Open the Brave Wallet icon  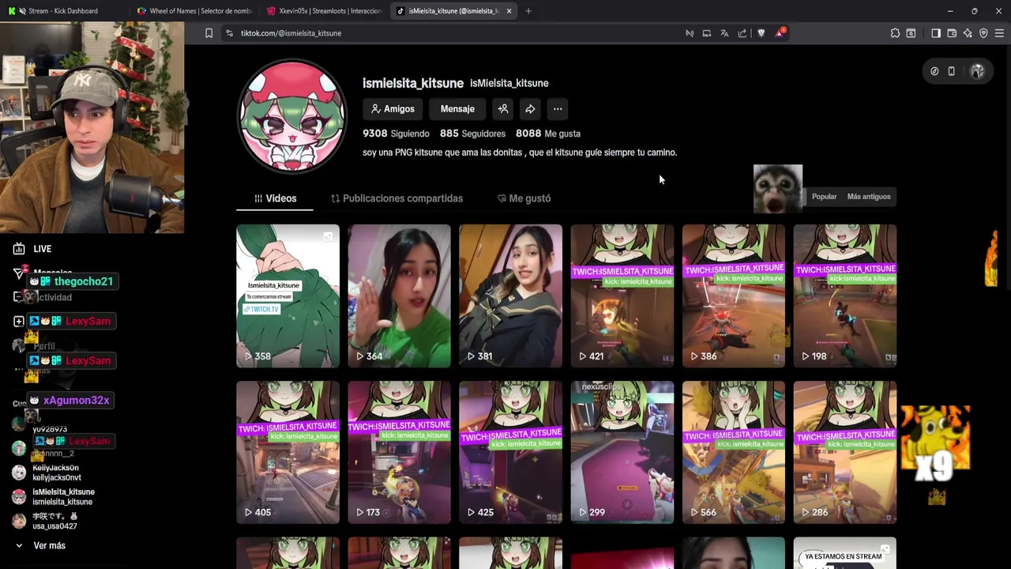coord(952,33)
